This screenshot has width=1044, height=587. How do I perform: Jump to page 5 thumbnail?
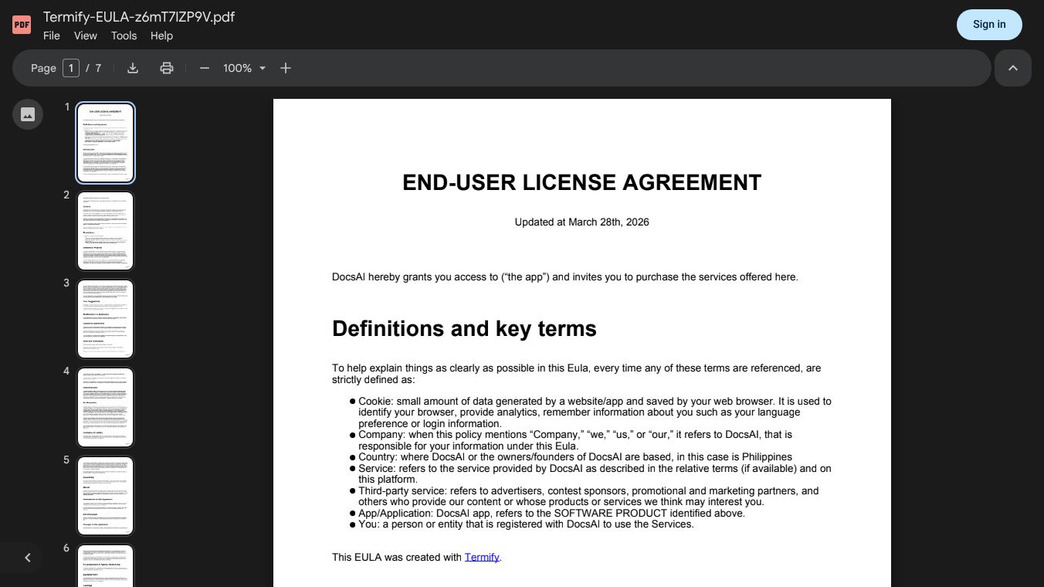click(106, 496)
